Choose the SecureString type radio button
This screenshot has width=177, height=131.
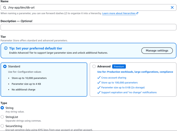point(2,126)
